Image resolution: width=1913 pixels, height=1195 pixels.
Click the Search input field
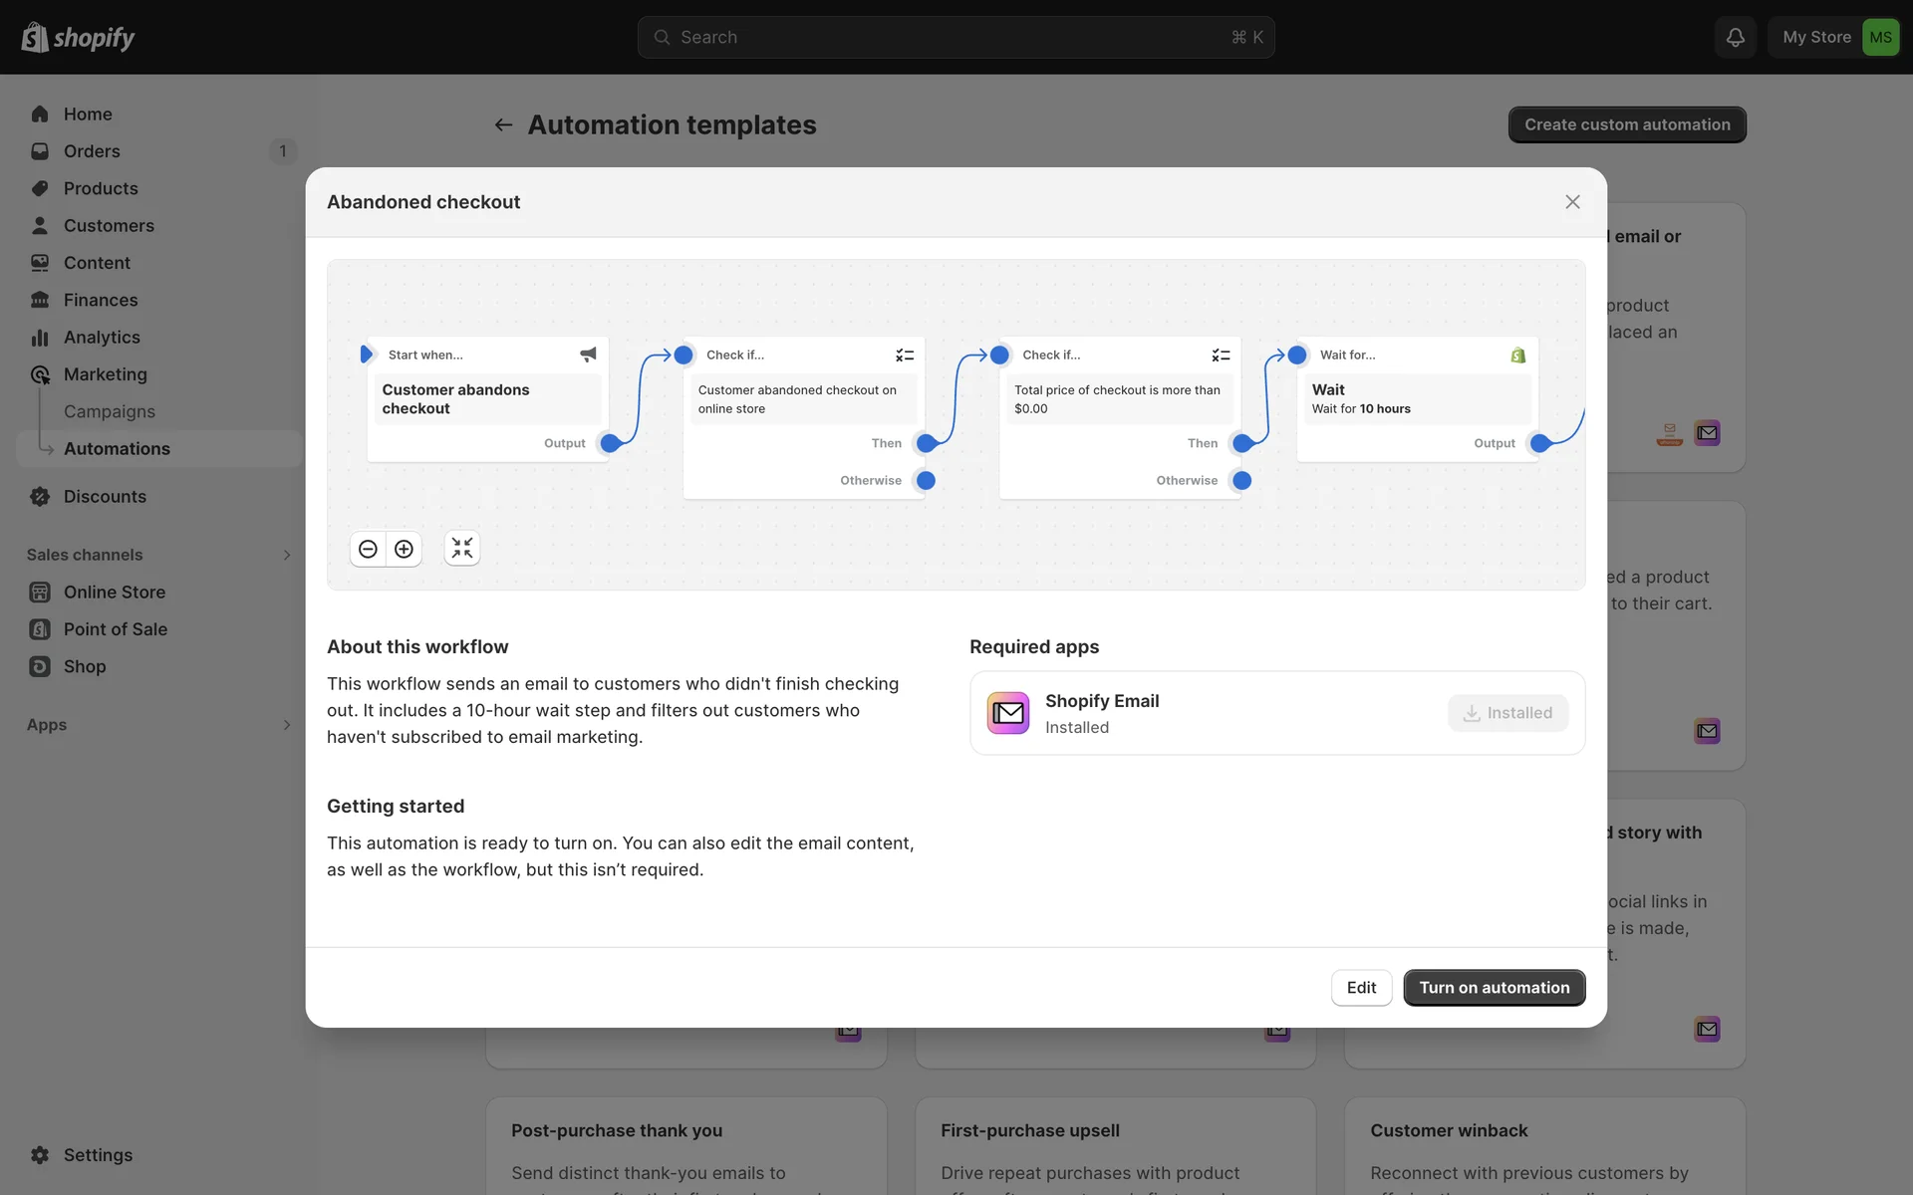pyautogui.click(x=956, y=37)
